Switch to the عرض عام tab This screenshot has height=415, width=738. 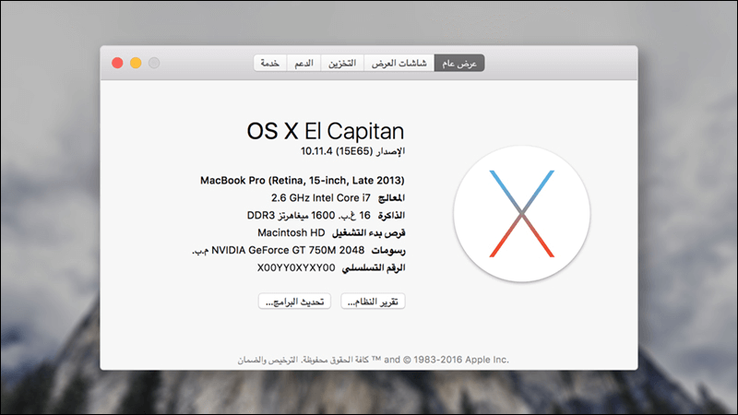pyautogui.click(x=459, y=63)
